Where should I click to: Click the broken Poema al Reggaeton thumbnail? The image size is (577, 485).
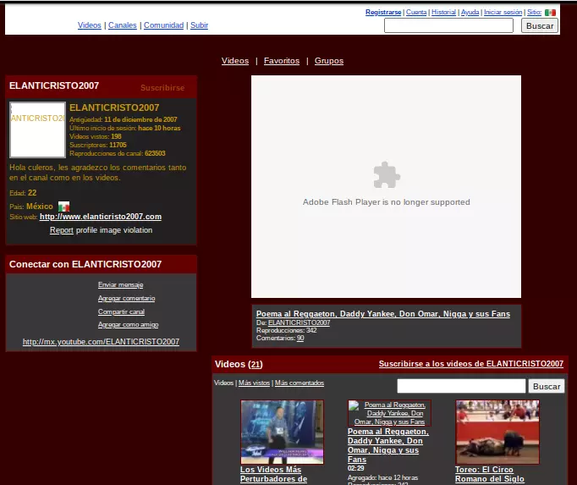[389, 413]
